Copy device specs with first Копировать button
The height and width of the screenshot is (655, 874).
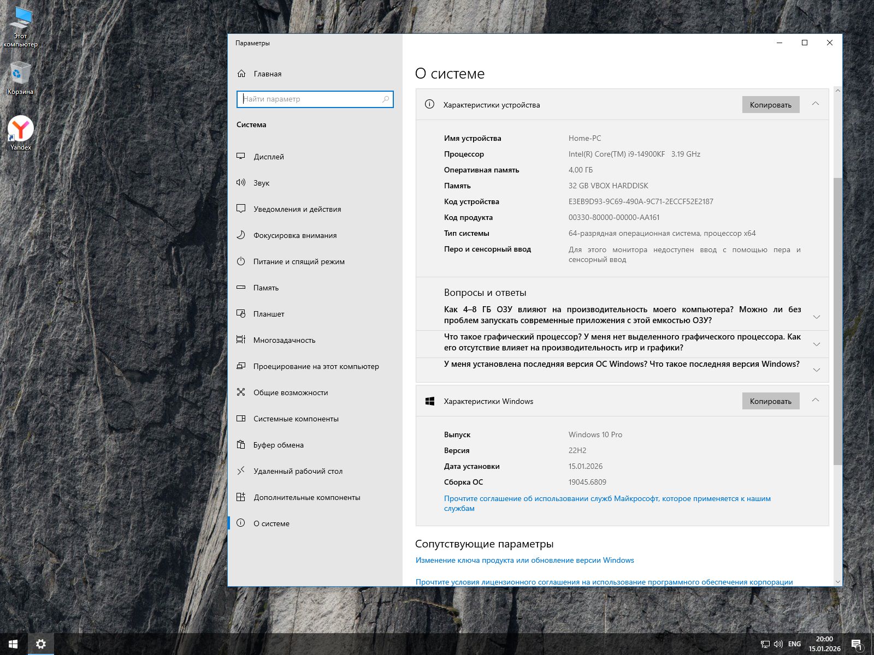point(770,105)
